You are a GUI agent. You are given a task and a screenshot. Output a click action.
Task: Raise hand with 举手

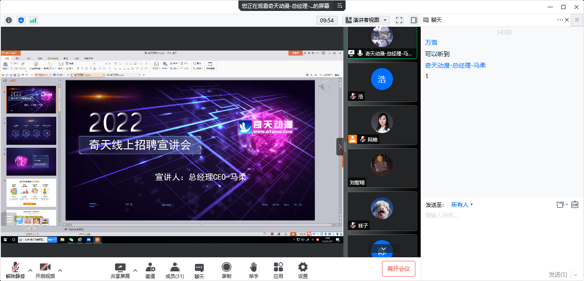pos(253,270)
